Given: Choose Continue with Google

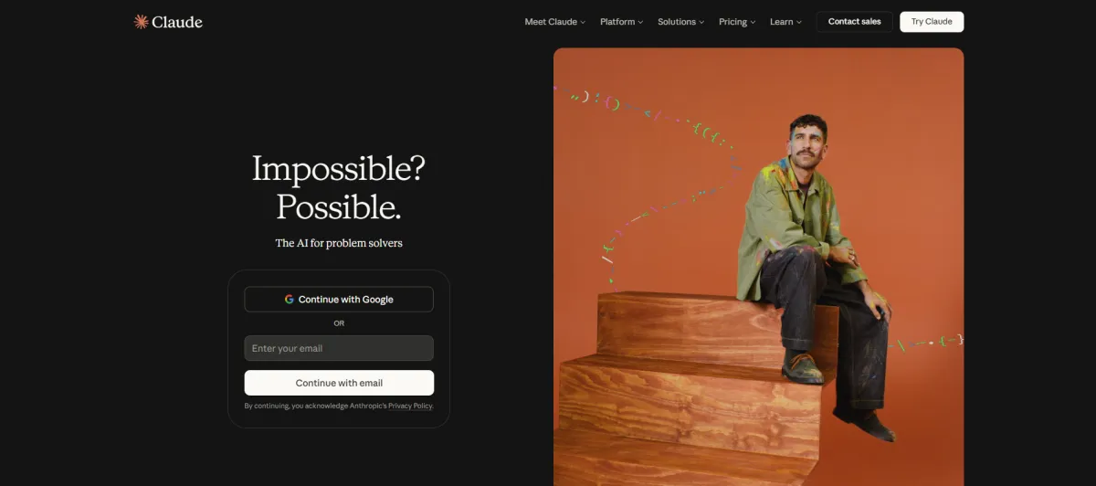Looking at the screenshot, I should coord(339,300).
